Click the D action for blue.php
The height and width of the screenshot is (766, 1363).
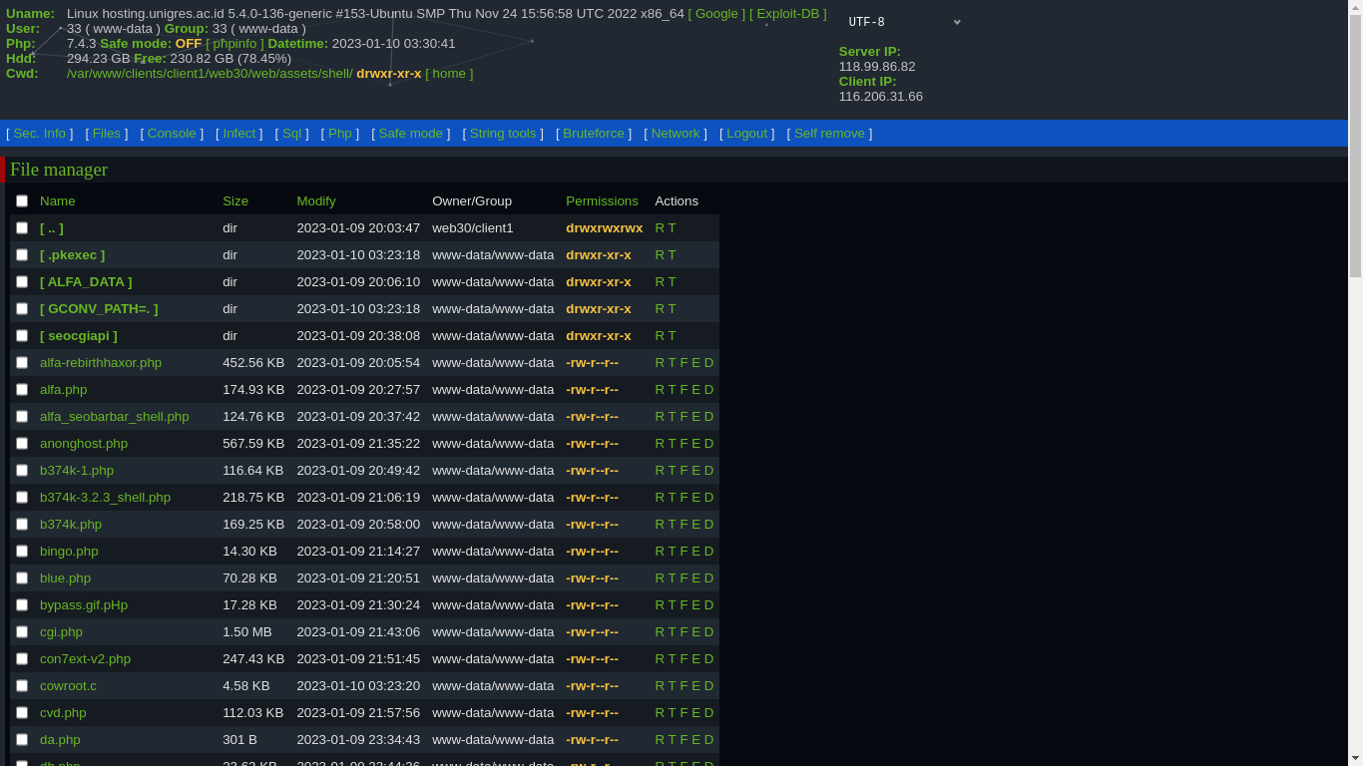tap(709, 578)
